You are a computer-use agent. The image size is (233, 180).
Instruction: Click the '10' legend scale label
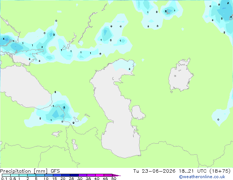(46, 179)
